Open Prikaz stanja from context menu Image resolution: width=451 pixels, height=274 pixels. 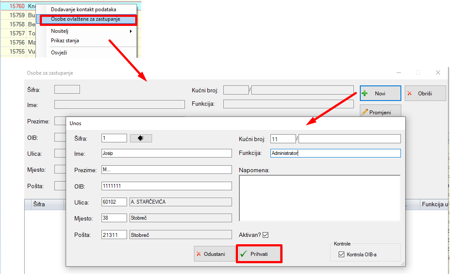pyautogui.click(x=65, y=41)
